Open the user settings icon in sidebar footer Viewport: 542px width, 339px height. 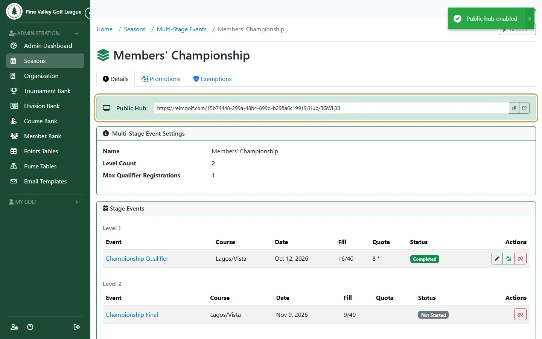tap(14, 327)
